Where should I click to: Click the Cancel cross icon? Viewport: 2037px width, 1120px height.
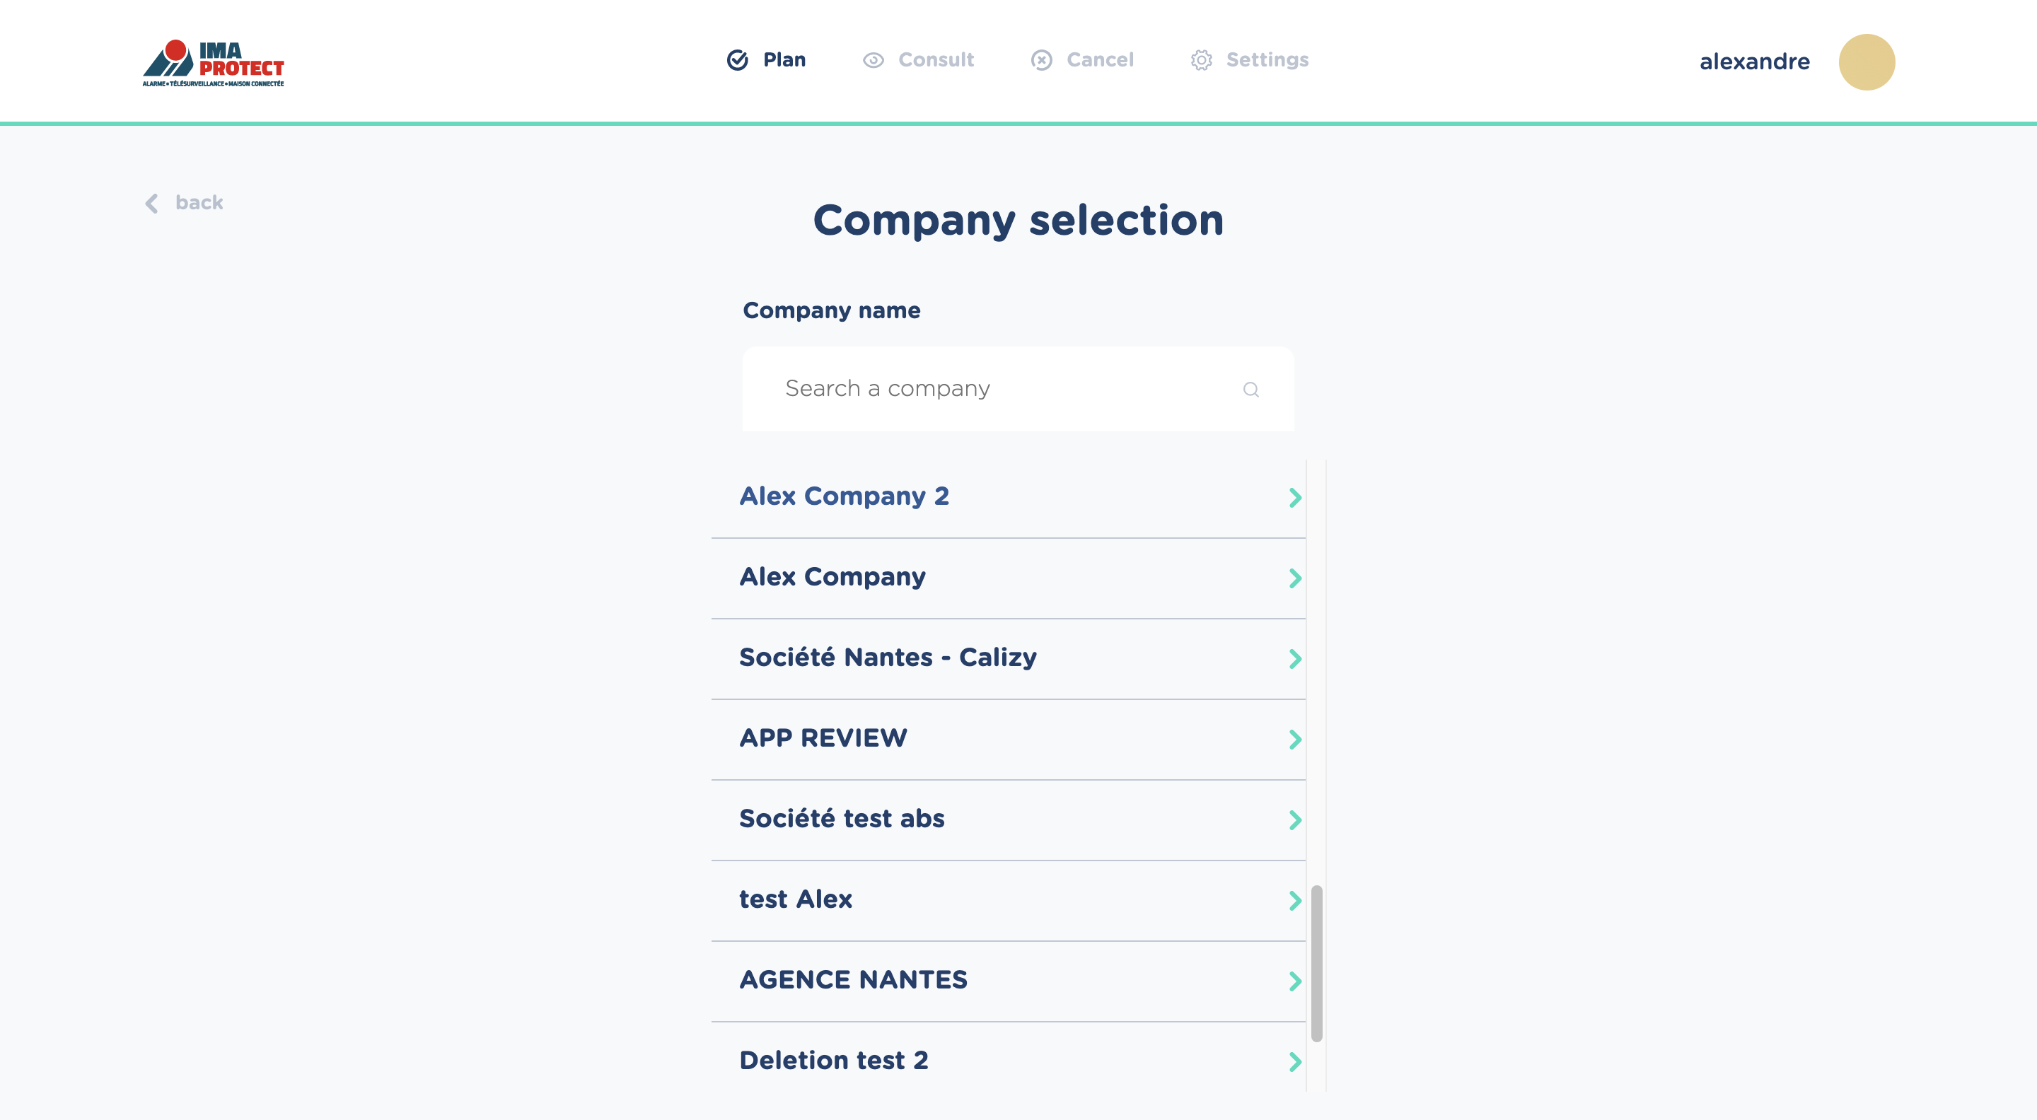(1041, 59)
